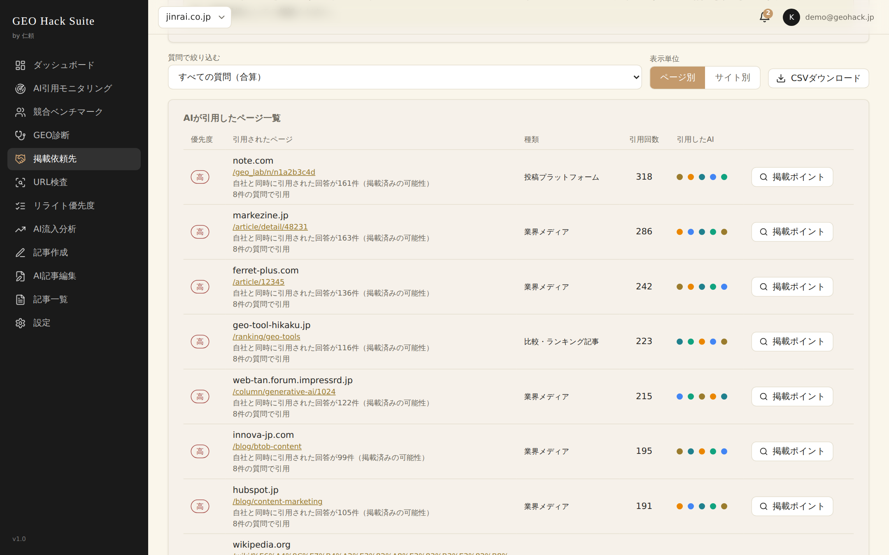Open the /article/12345 link
Image resolution: width=889 pixels, height=555 pixels.
258,282
